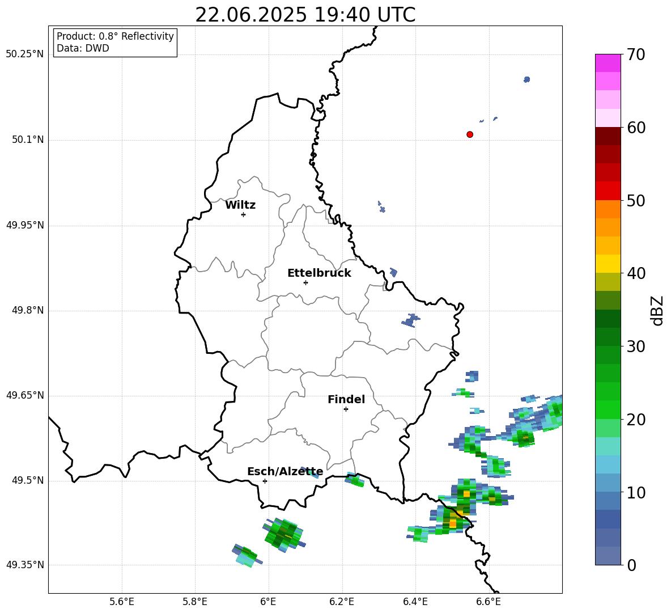Click the 49.95°N latitude label
This screenshot has height=613, width=671.
[x=24, y=225]
